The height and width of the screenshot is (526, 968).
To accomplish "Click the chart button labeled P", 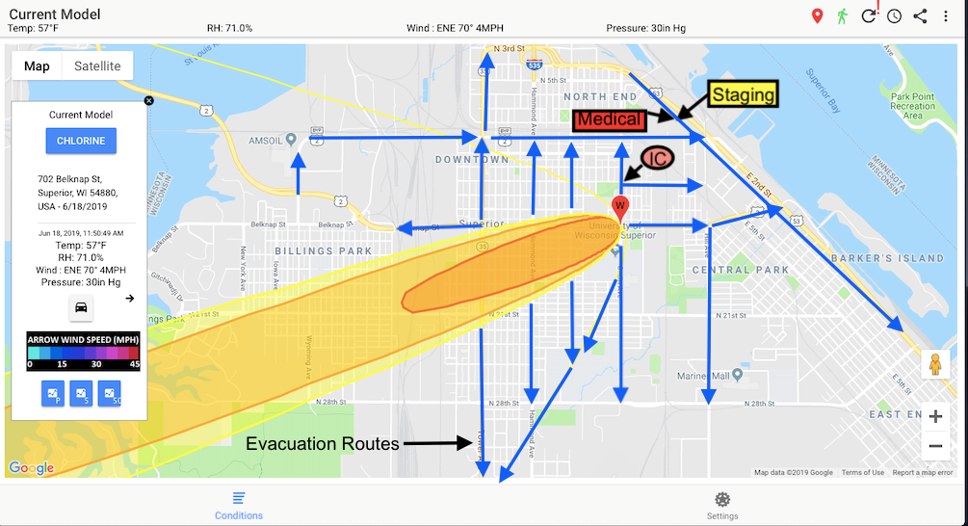I will [x=53, y=393].
